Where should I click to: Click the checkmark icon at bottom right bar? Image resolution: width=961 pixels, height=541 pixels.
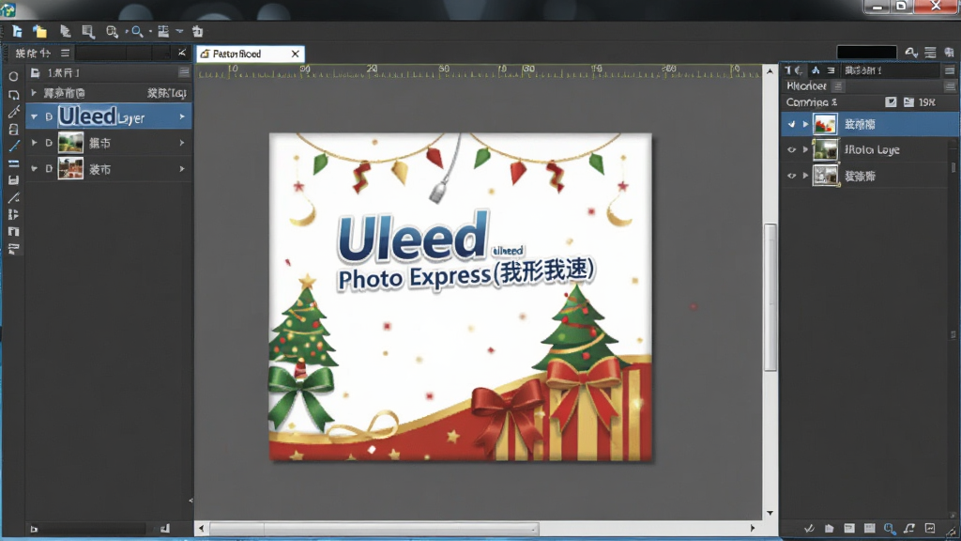(x=809, y=528)
